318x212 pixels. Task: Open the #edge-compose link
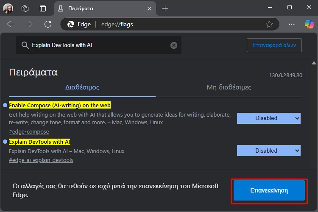(29, 132)
